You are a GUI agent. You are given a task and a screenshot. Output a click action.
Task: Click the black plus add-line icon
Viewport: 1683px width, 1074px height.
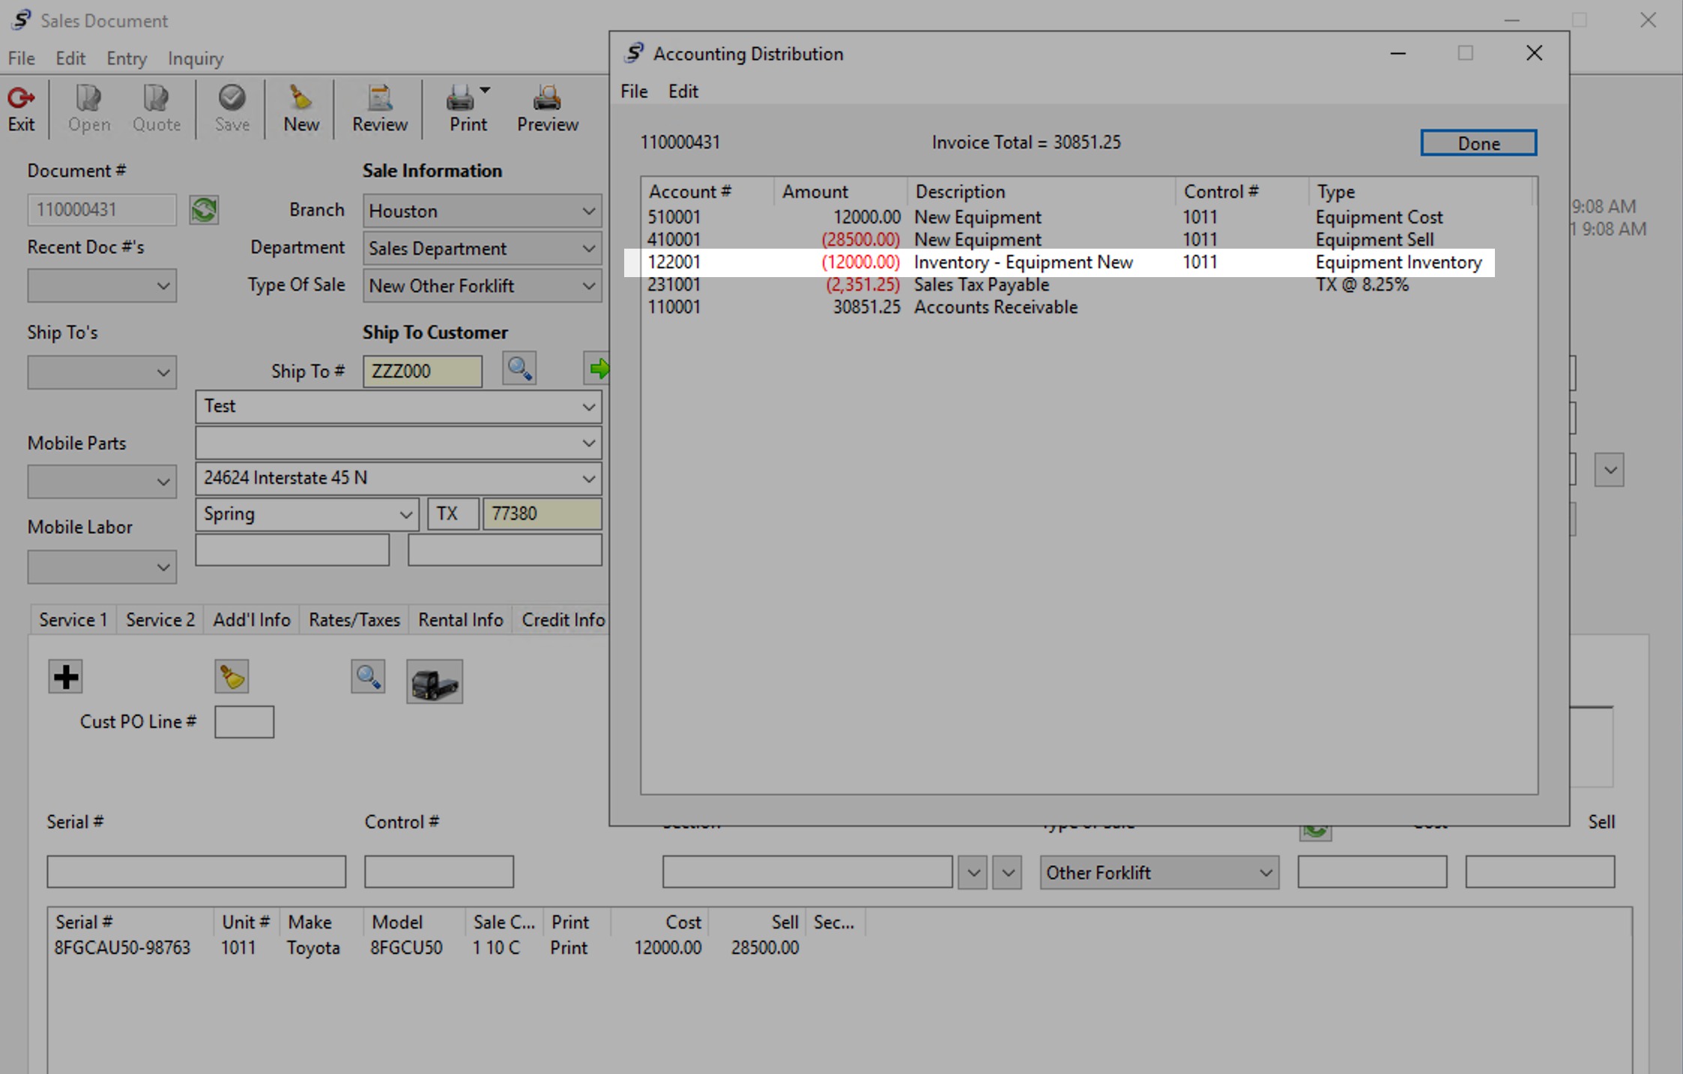(66, 677)
